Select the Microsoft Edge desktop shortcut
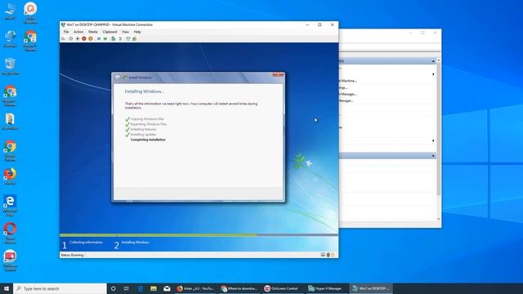The height and width of the screenshot is (294, 523). pos(10,205)
